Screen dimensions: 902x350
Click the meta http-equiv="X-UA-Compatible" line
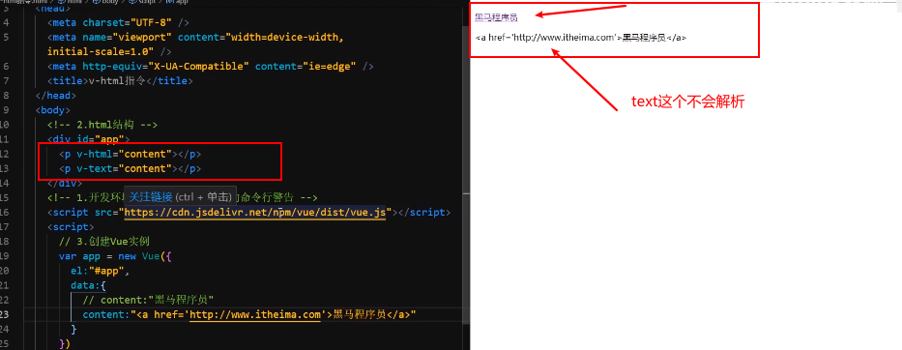[x=211, y=66]
